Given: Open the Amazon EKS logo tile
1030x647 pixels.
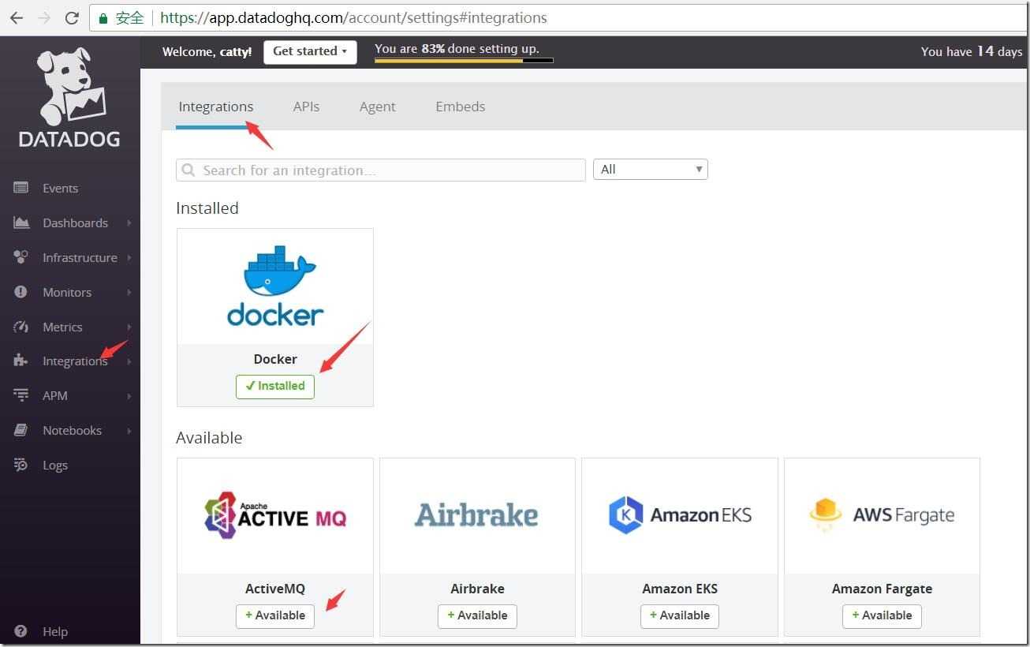Looking at the screenshot, I should click(680, 516).
